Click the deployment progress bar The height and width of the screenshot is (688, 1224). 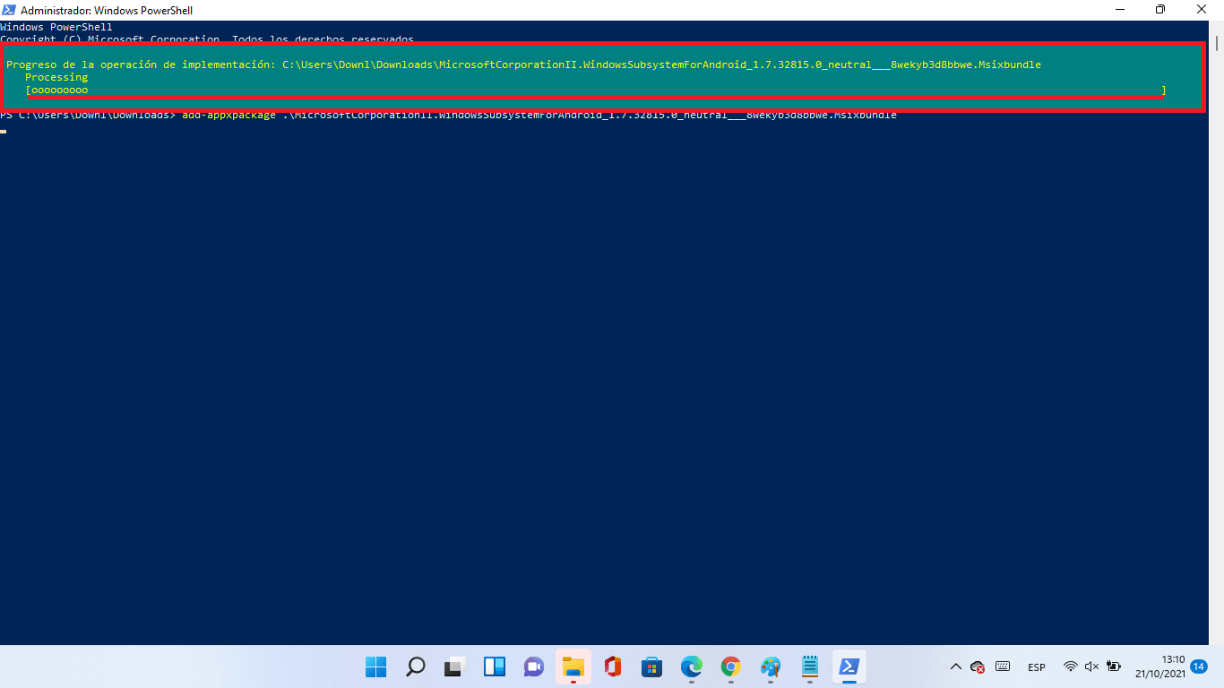[x=596, y=90]
